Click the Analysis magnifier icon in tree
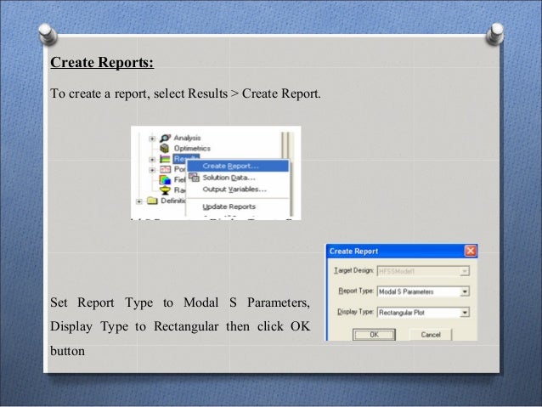 (165, 138)
